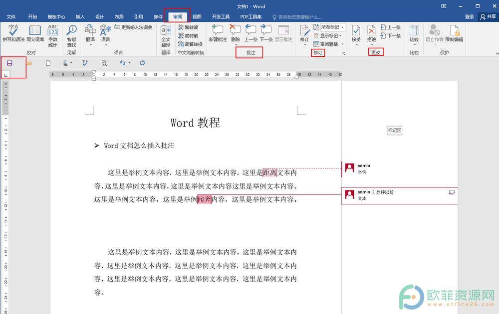Expand 语言 language dropdown
The image size is (499, 314).
(106, 45)
